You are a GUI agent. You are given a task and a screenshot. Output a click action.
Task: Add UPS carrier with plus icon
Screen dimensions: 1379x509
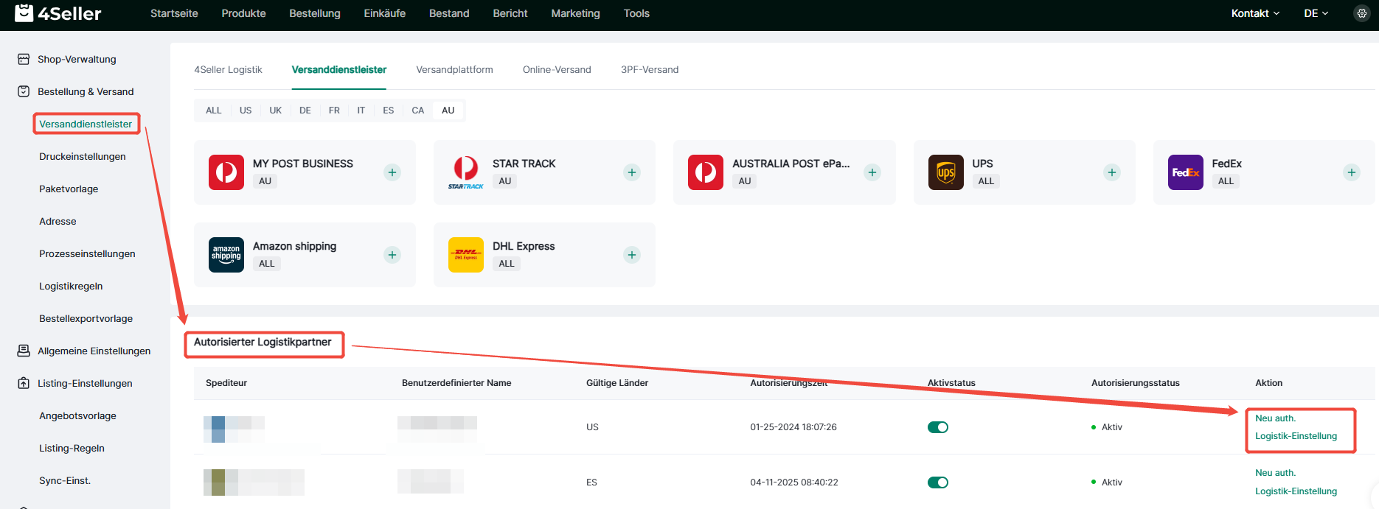click(x=1112, y=172)
